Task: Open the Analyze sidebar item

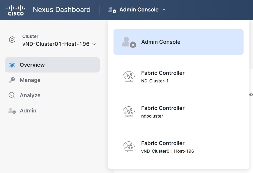Action: click(52, 95)
